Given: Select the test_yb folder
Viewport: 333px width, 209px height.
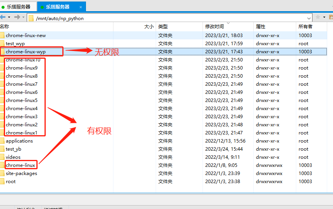Looking at the screenshot, I should [x=14, y=149].
